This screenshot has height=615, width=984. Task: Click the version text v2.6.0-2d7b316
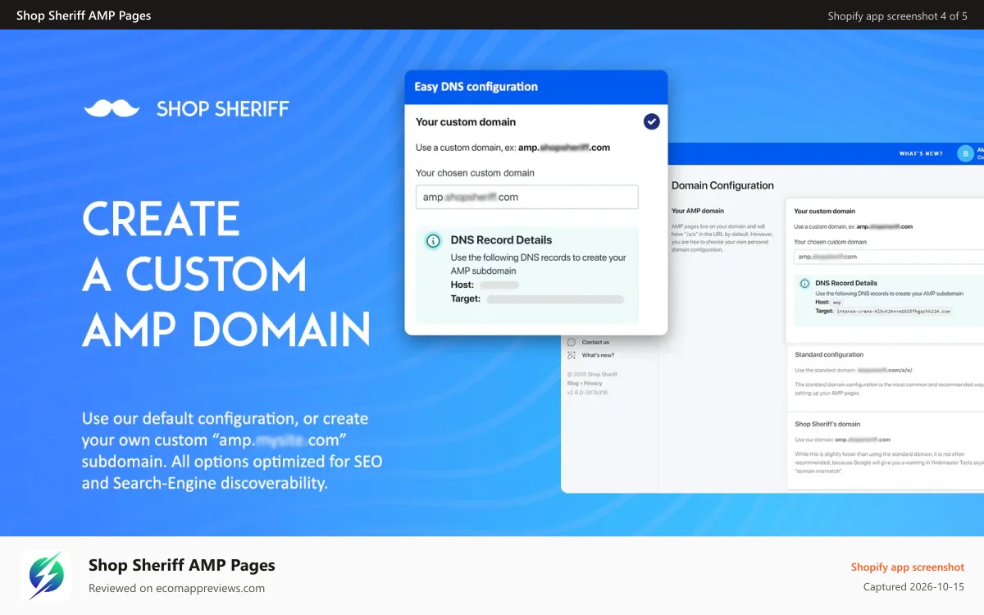(587, 392)
